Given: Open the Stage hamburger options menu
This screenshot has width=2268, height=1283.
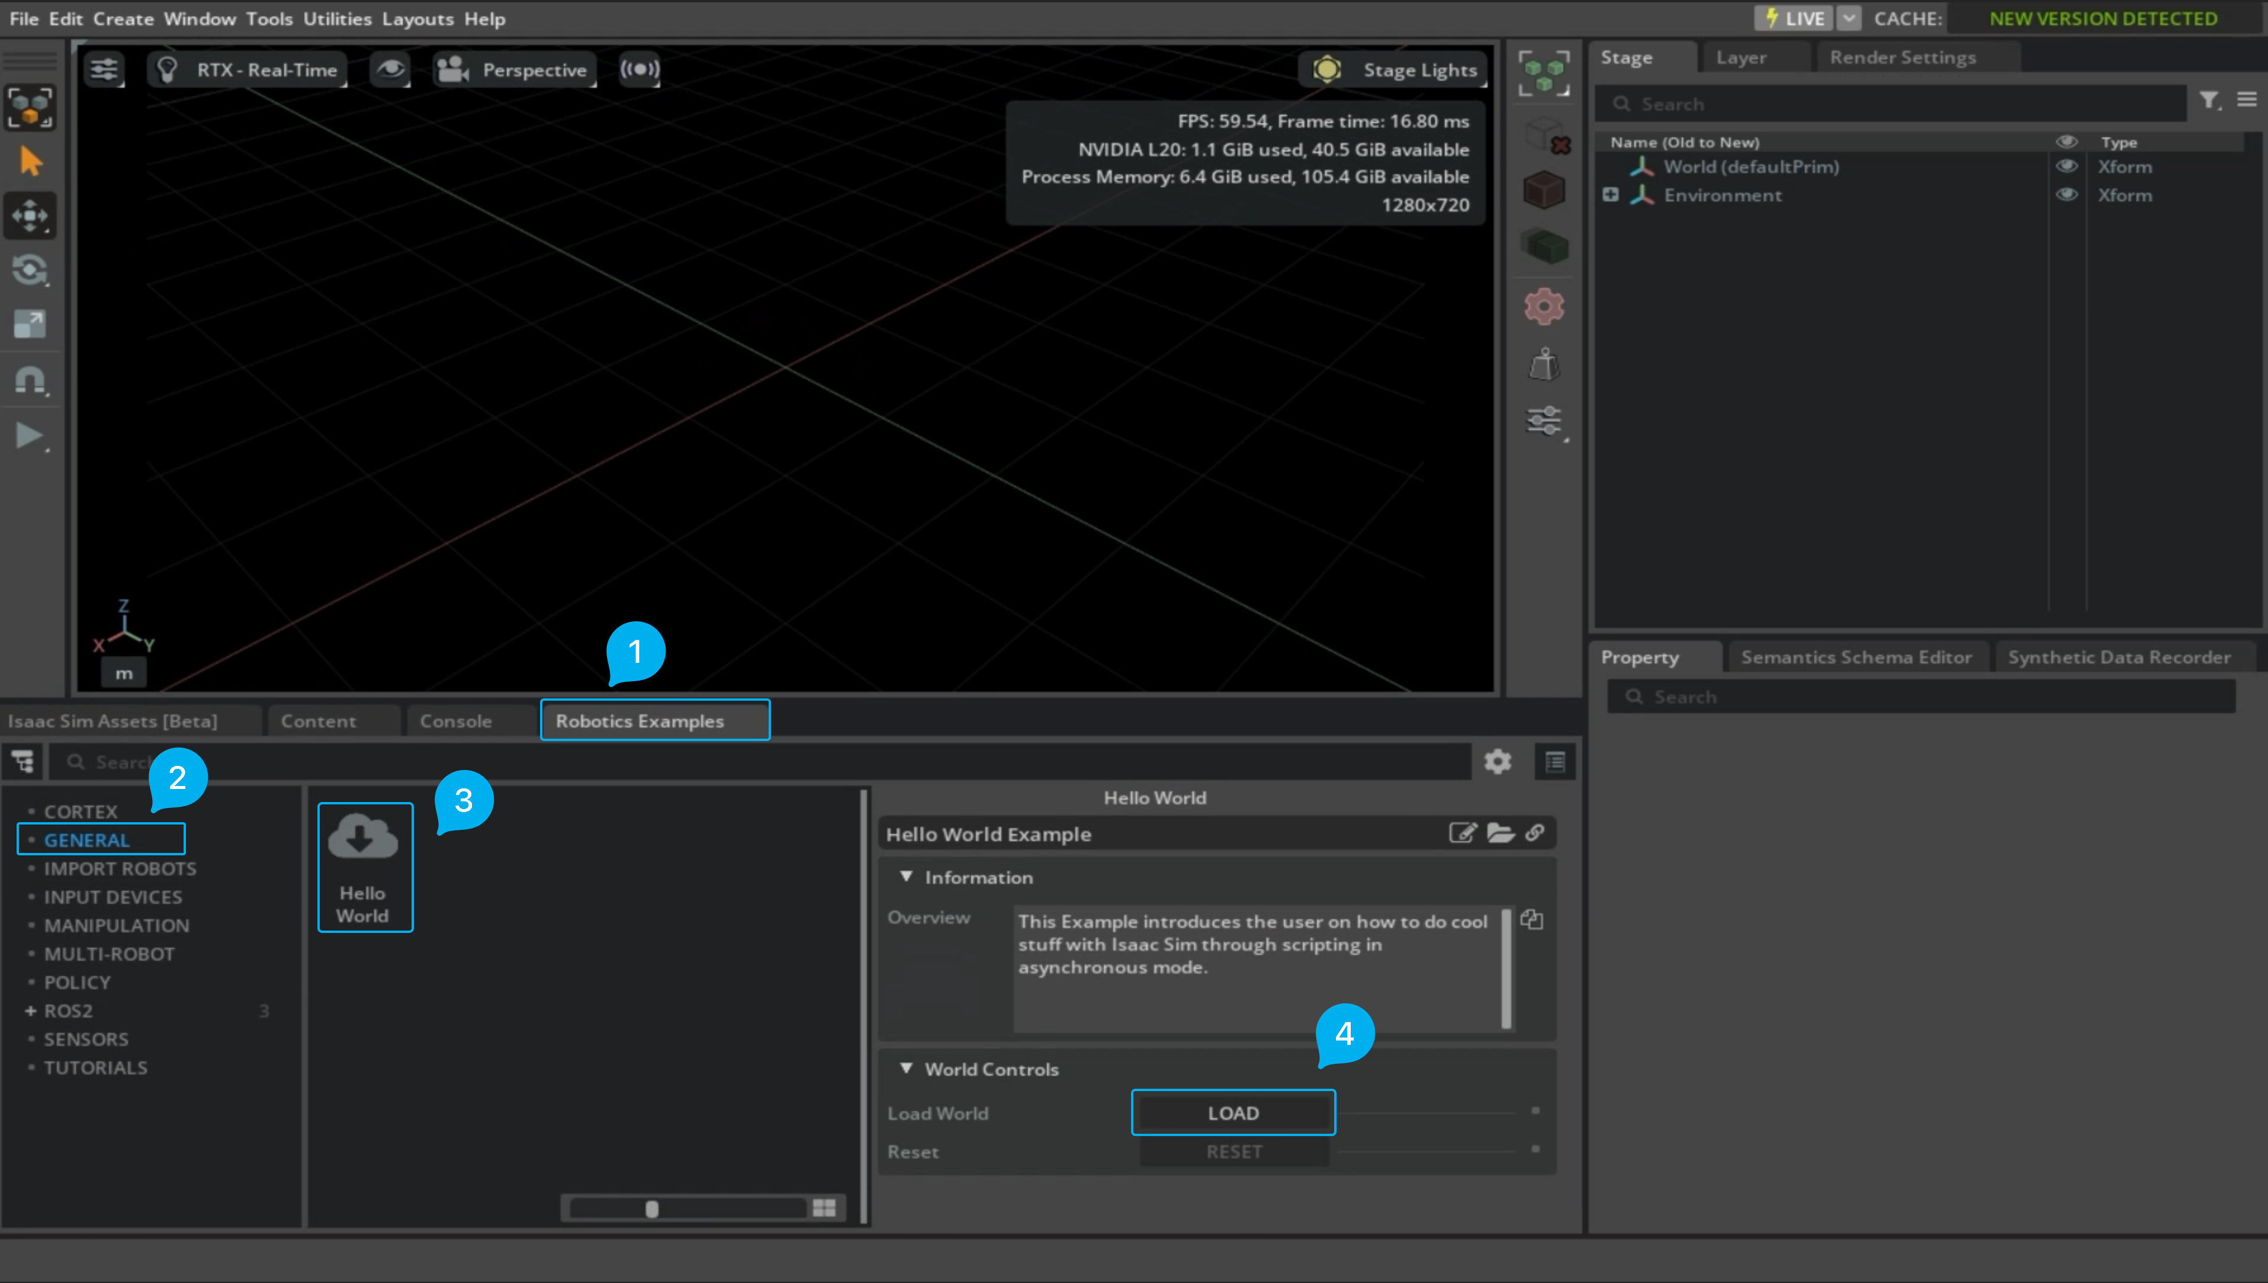Looking at the screenshot, I should click(2247, 100).
